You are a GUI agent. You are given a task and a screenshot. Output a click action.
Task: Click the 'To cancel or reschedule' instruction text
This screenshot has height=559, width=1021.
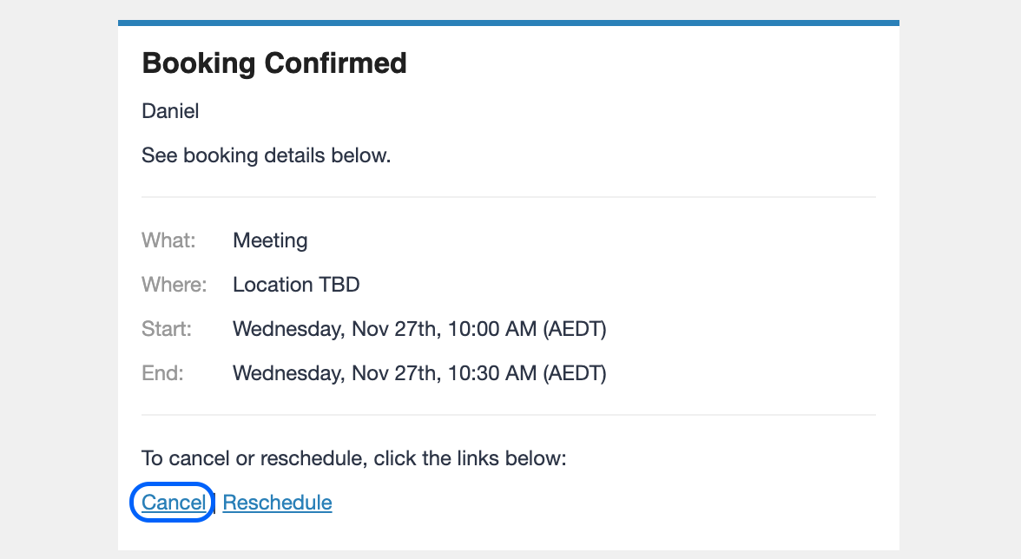[x=354, y=458]
